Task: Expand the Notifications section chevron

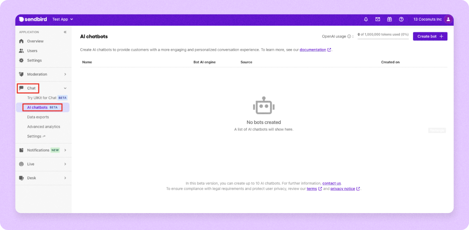Action: point(65,150)
